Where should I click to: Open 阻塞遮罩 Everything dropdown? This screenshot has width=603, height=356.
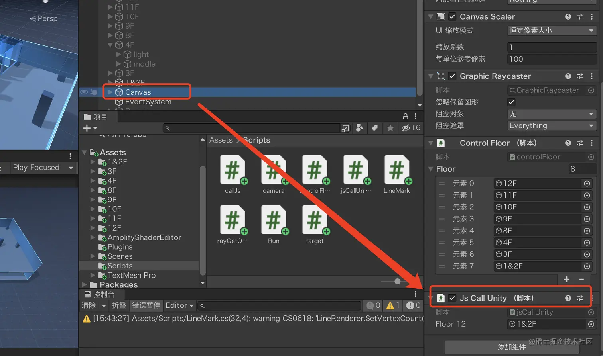552,126
